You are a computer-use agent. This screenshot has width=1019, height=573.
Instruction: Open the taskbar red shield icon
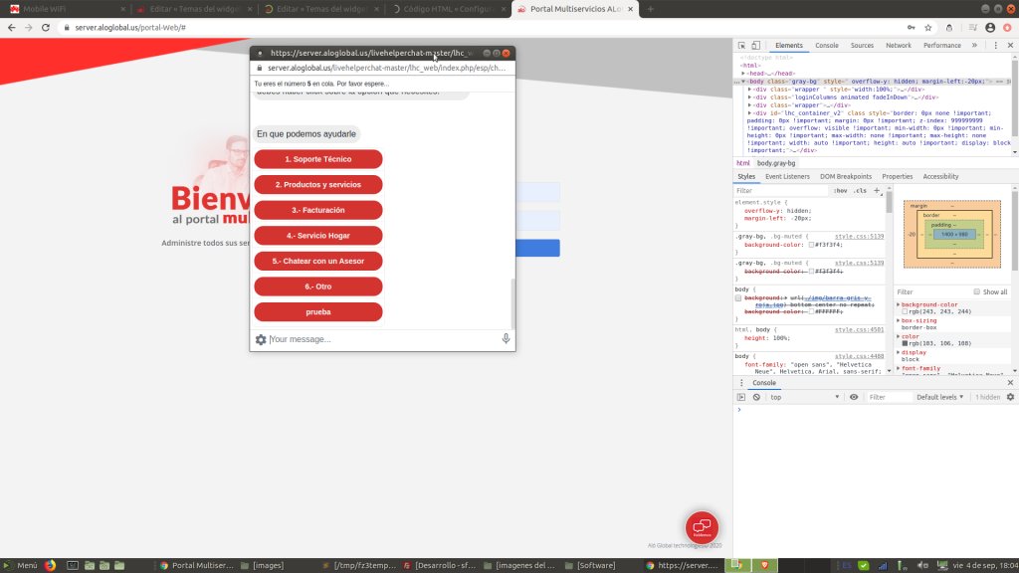click(x=765, y=565)
